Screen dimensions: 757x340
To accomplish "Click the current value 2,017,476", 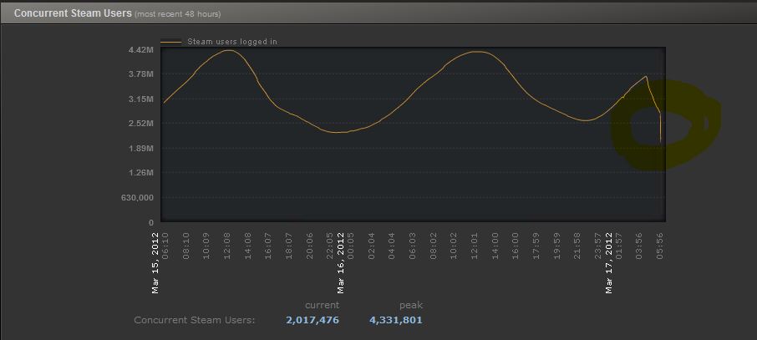I will [312, 320].
